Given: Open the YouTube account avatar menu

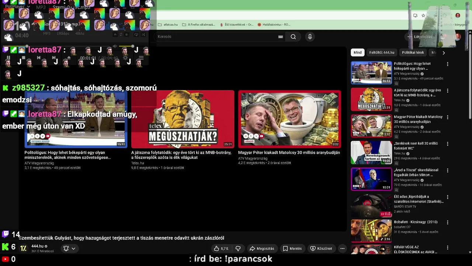Looking at the screenshot, I should coord(458,37).
